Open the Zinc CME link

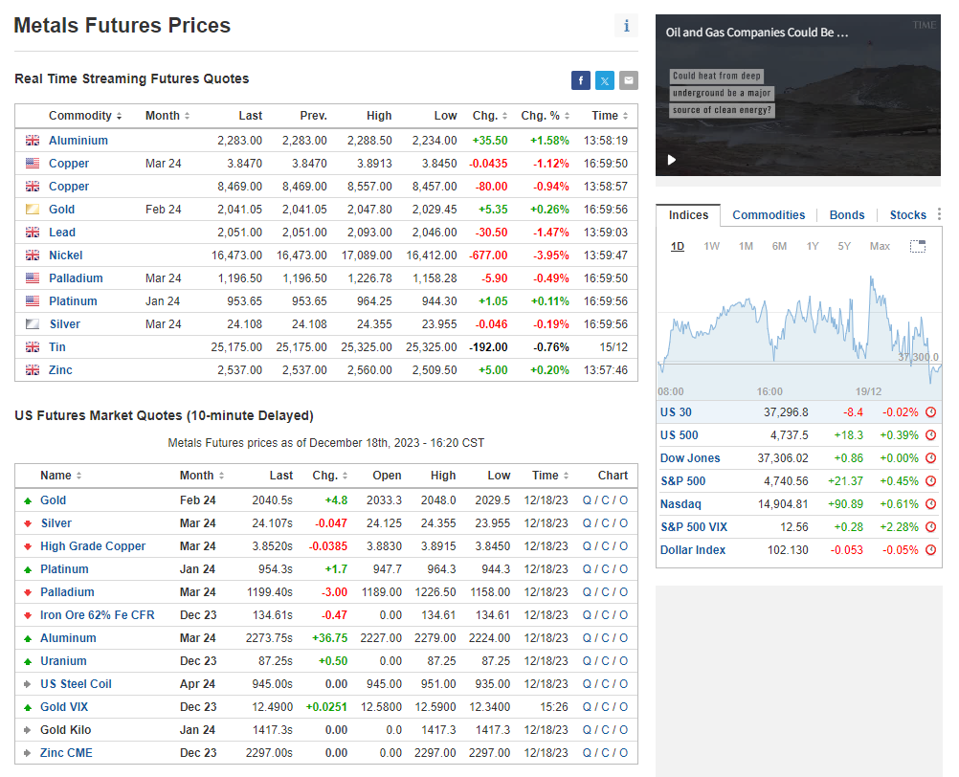click(66, 753)
